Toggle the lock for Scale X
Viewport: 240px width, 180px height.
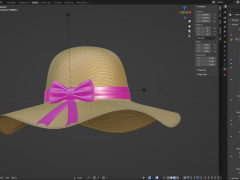coord(214,45)
